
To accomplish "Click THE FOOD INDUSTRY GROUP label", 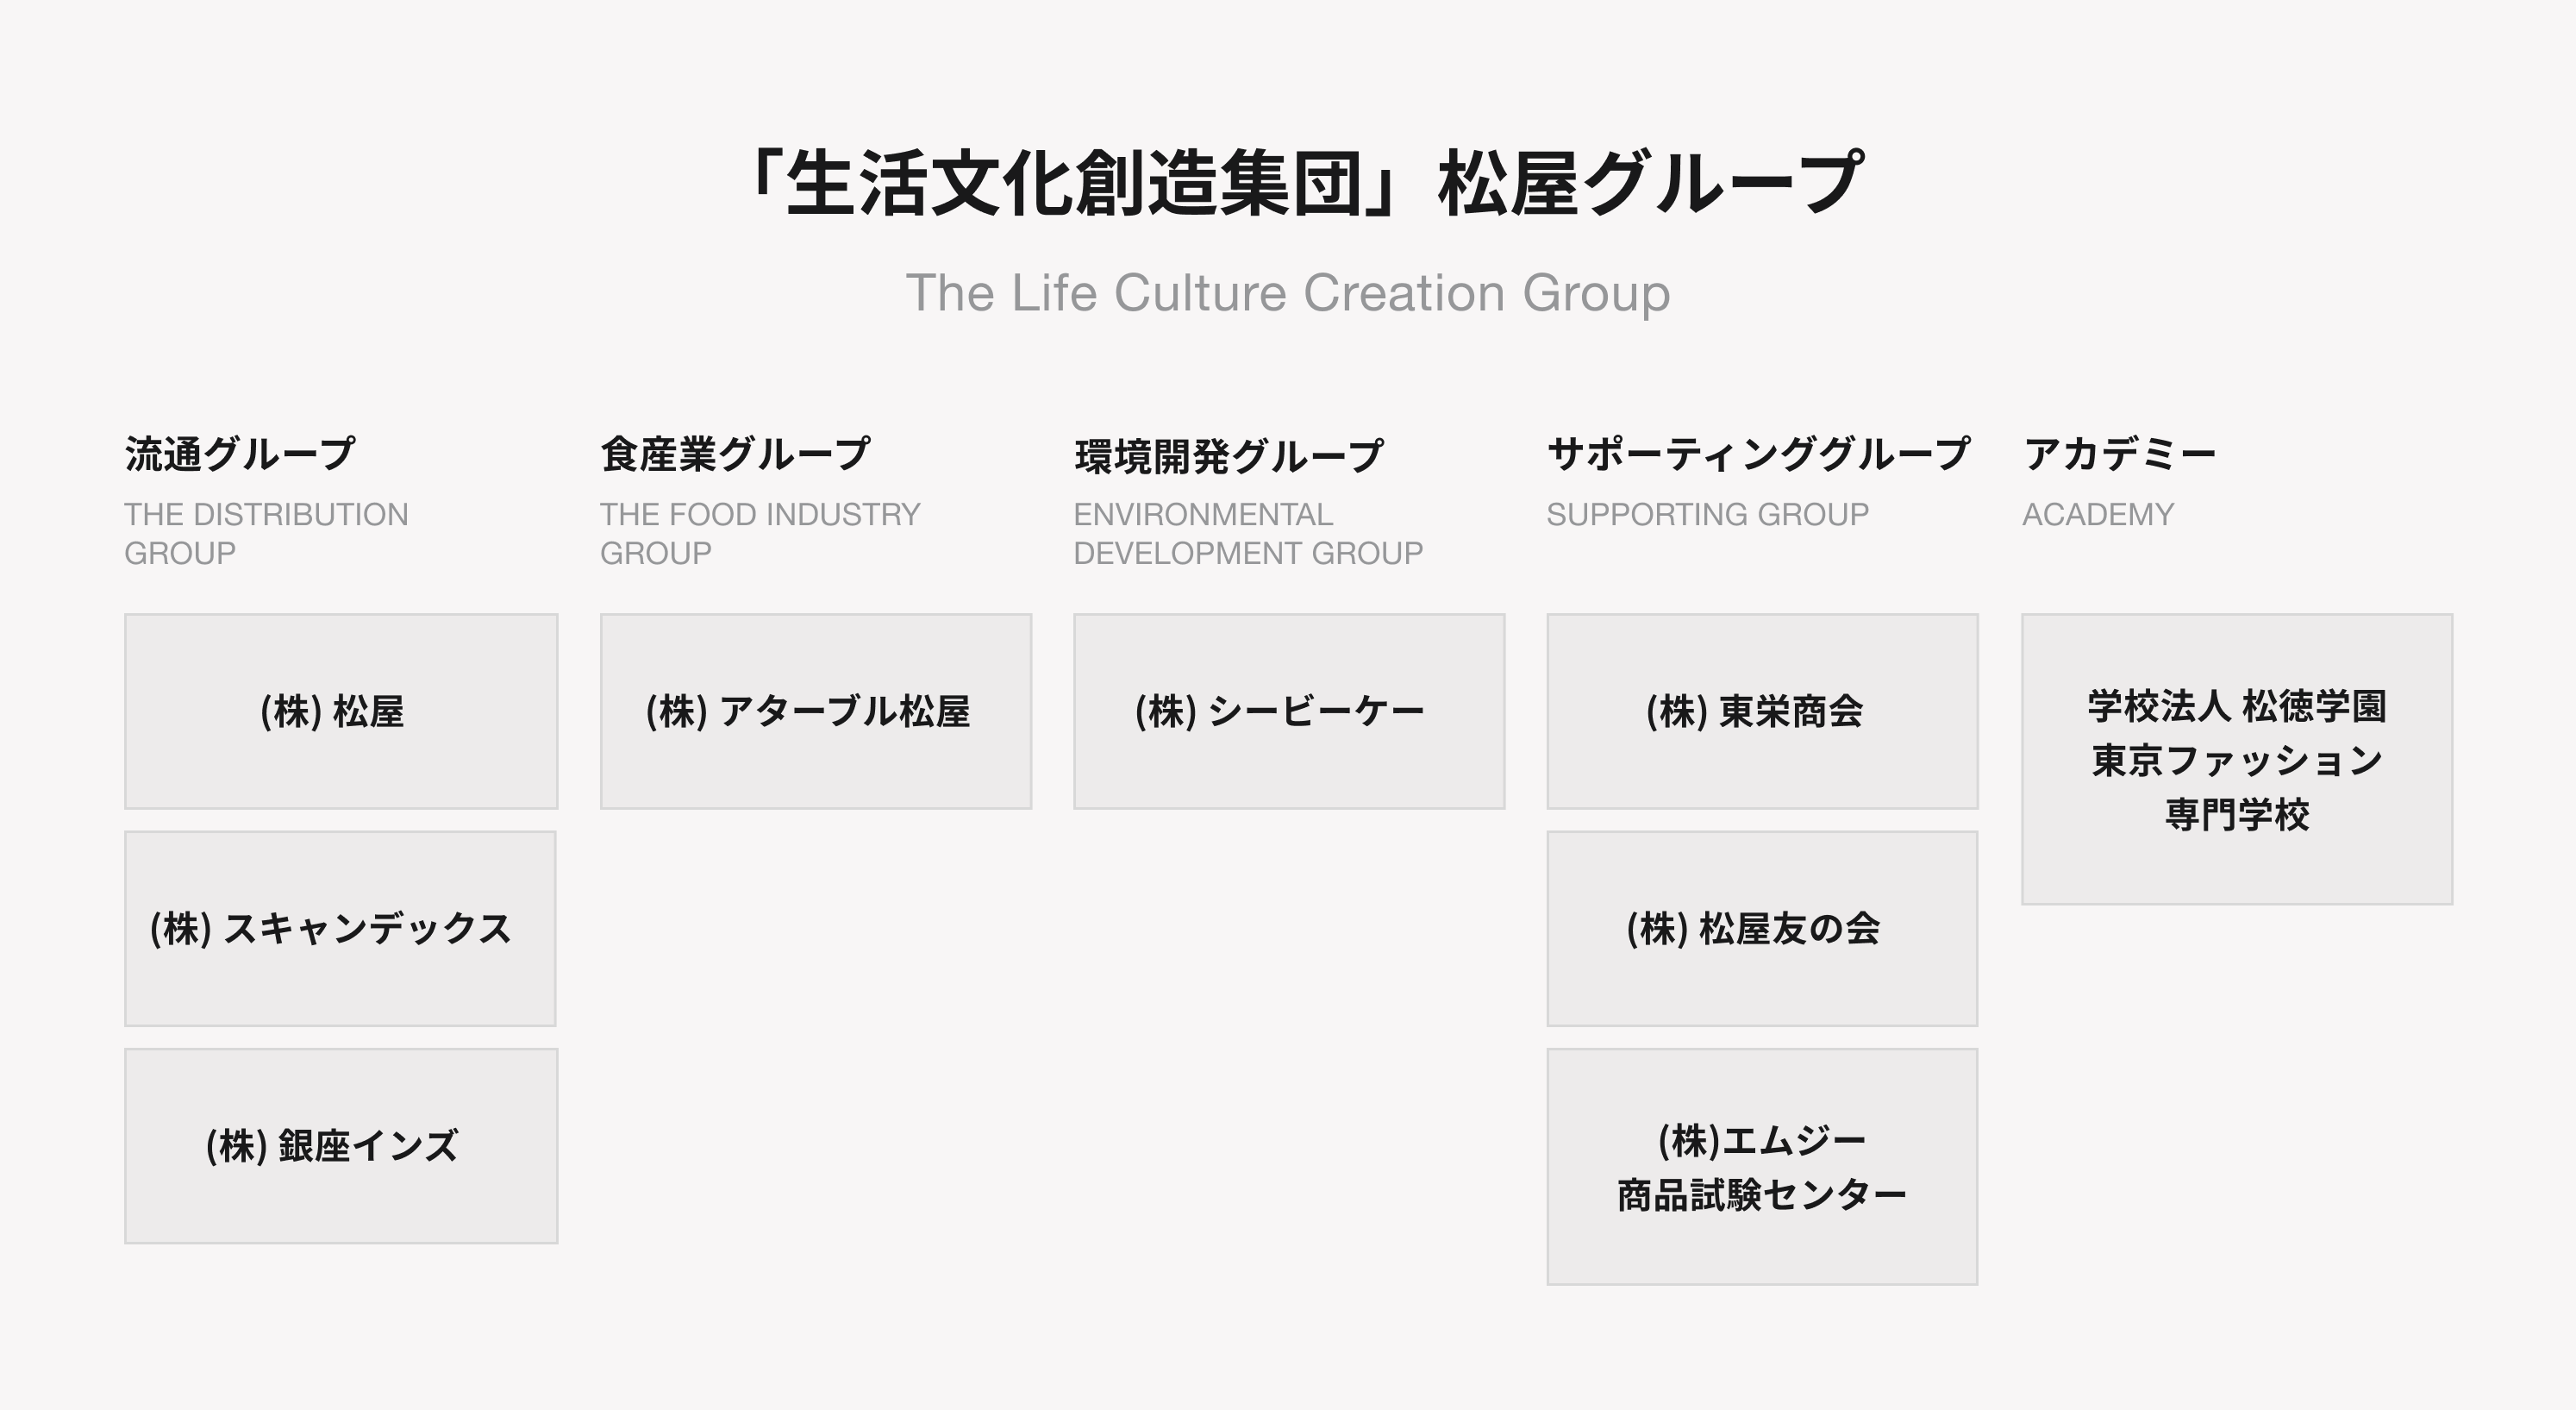I will (x=760, y=533).
